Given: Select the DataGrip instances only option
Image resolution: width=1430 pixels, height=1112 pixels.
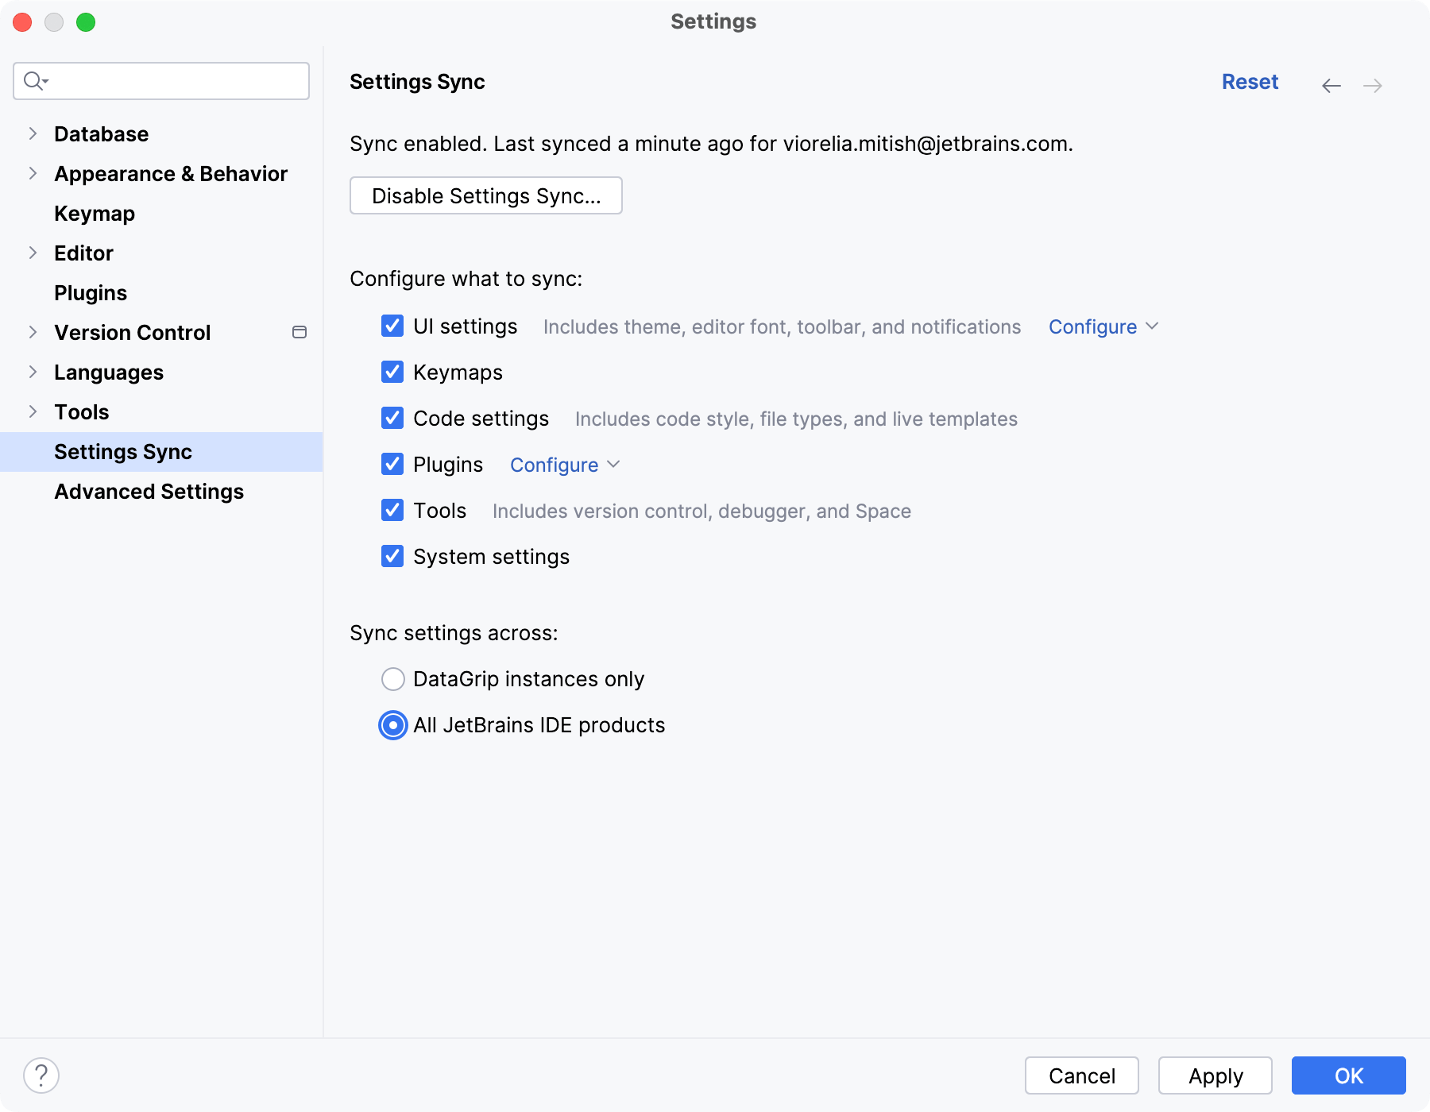Looking at the screenshot, I should pos(393,679).
